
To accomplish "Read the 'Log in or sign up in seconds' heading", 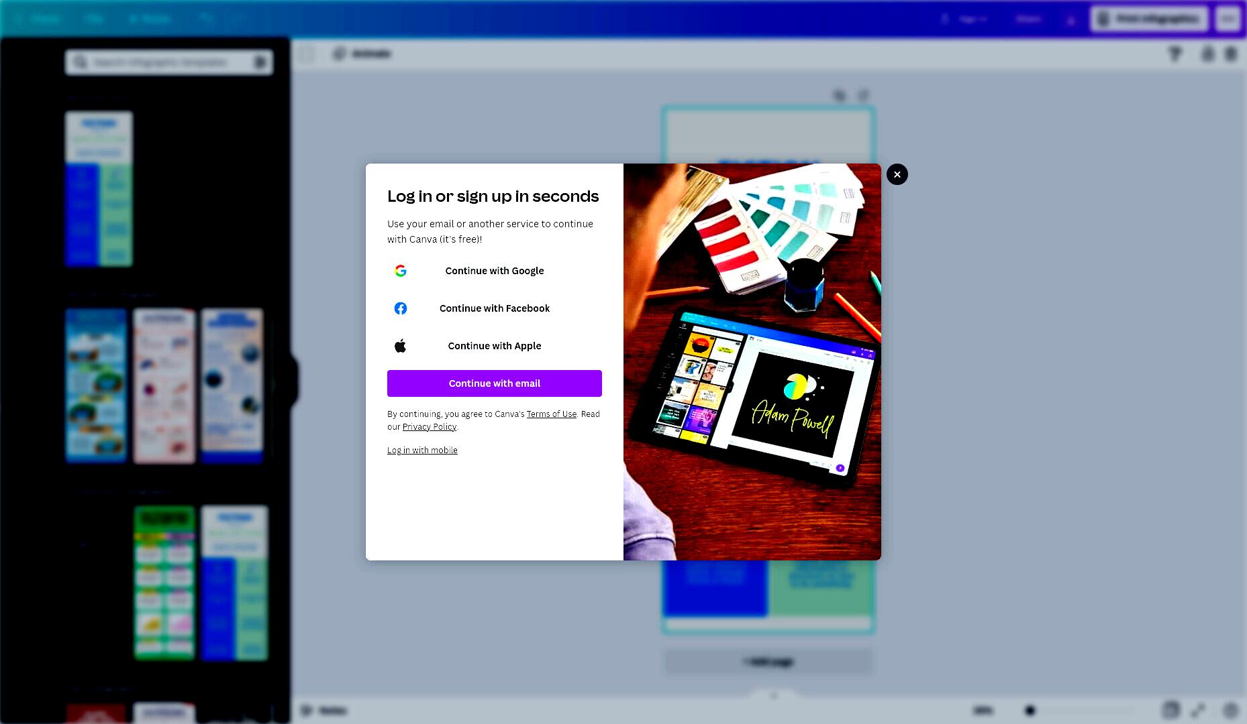I will [x=493, y=196].
